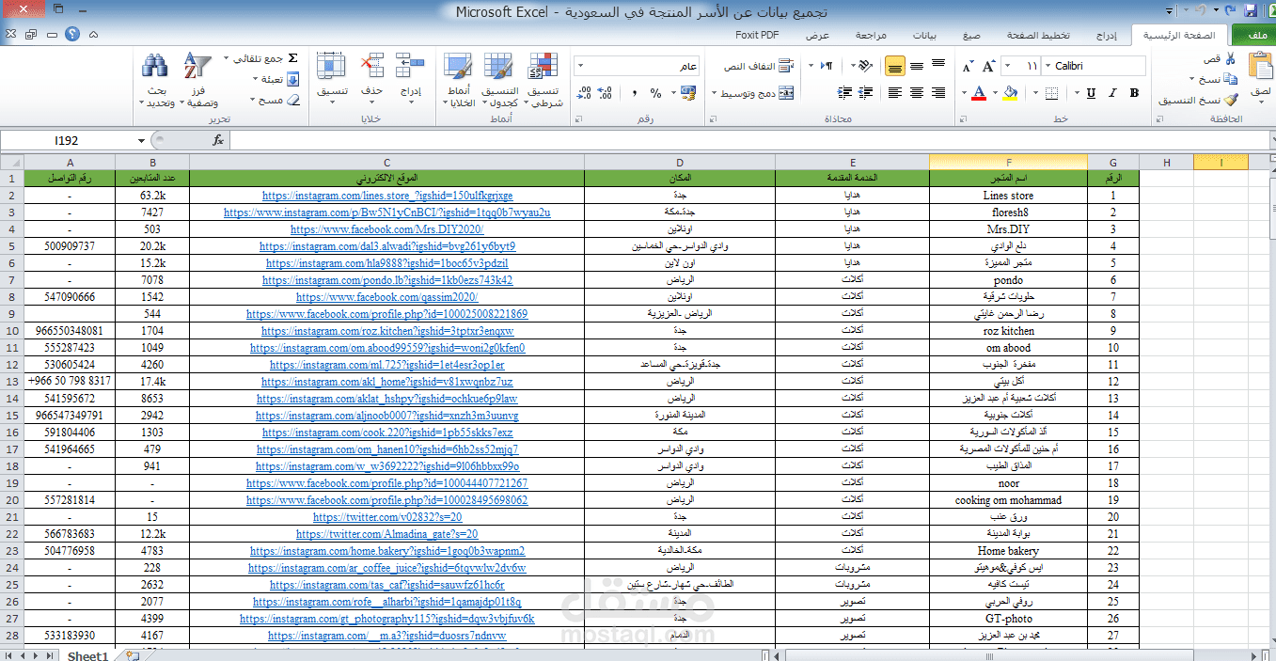Open Conditional Formatting (تنسيق شرطي)
The image size is (1276, 661).
click(543, 80)
